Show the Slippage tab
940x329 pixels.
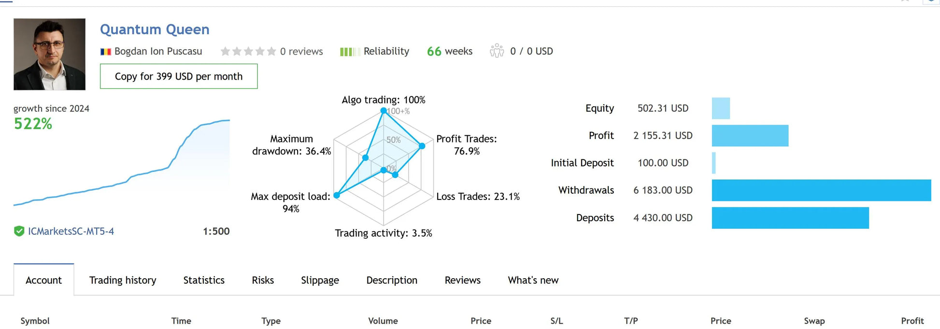click(320, 280)
